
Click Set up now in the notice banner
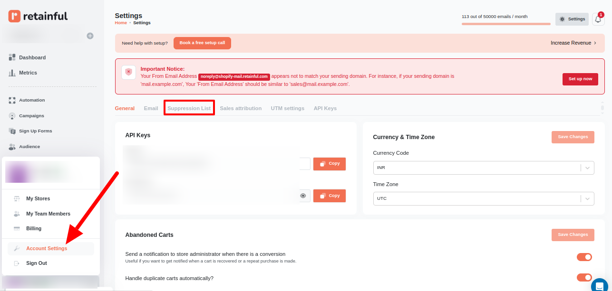click(x=580, y=79)
